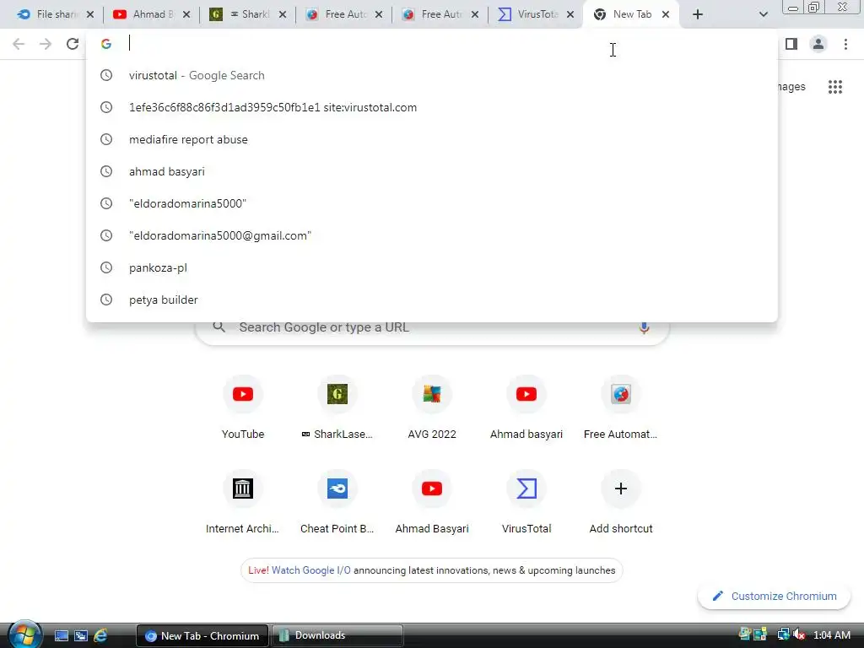Select the 1efe36c6f88c hash suggestion

[431, 107]
